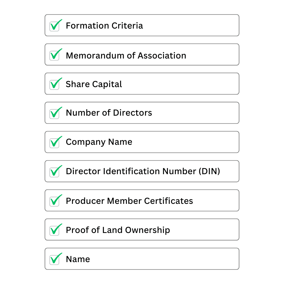Toggle the Proof of Land Ownership checkbox
Image resolution: width=284 pixels, height=284 pixels.
click(x=55, y=230)
